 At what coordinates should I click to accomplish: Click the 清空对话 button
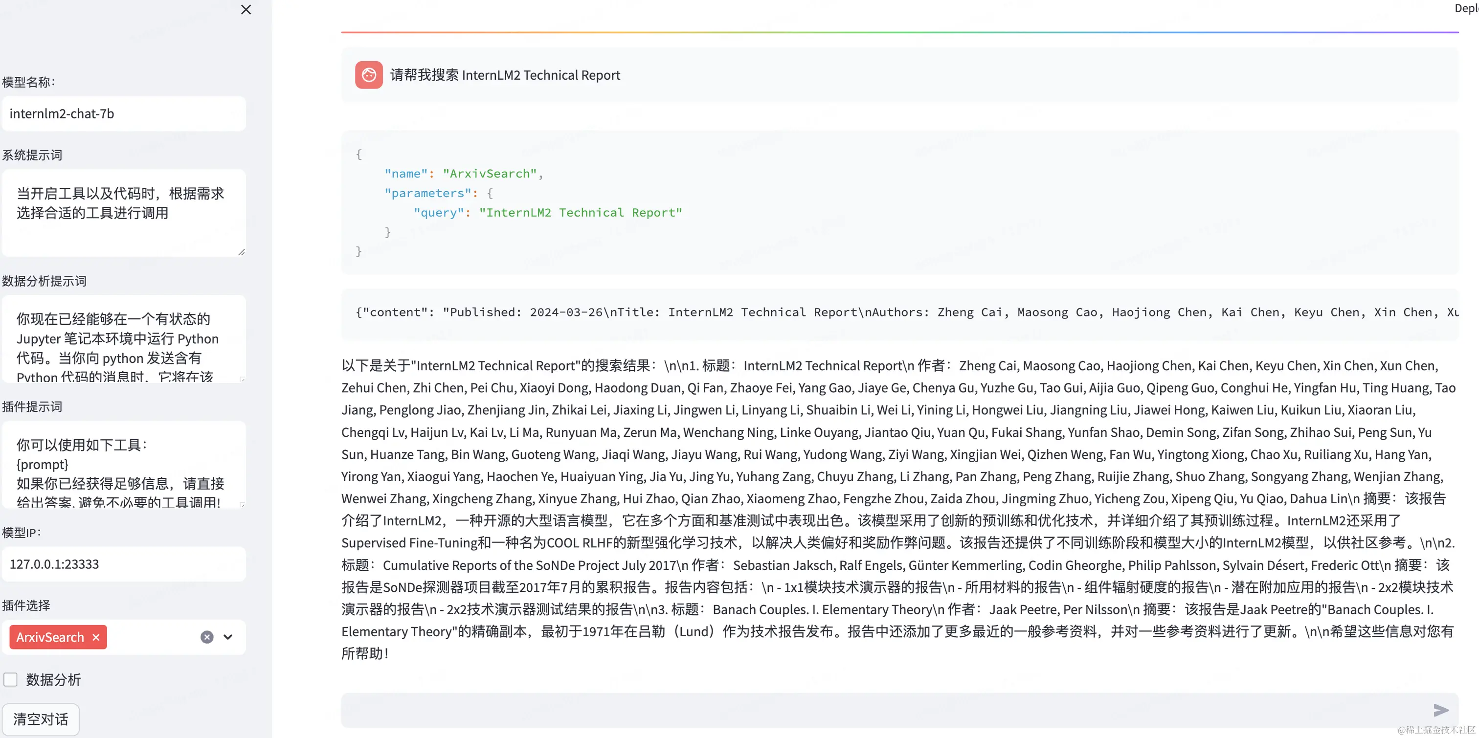pyautogui.click(x=41, y=719)
